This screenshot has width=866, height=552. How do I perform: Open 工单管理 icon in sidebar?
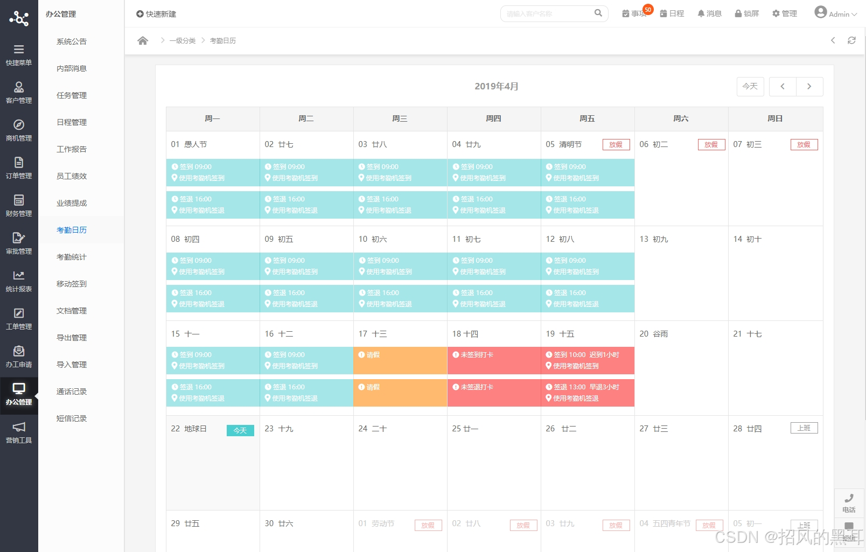[19, 313]
